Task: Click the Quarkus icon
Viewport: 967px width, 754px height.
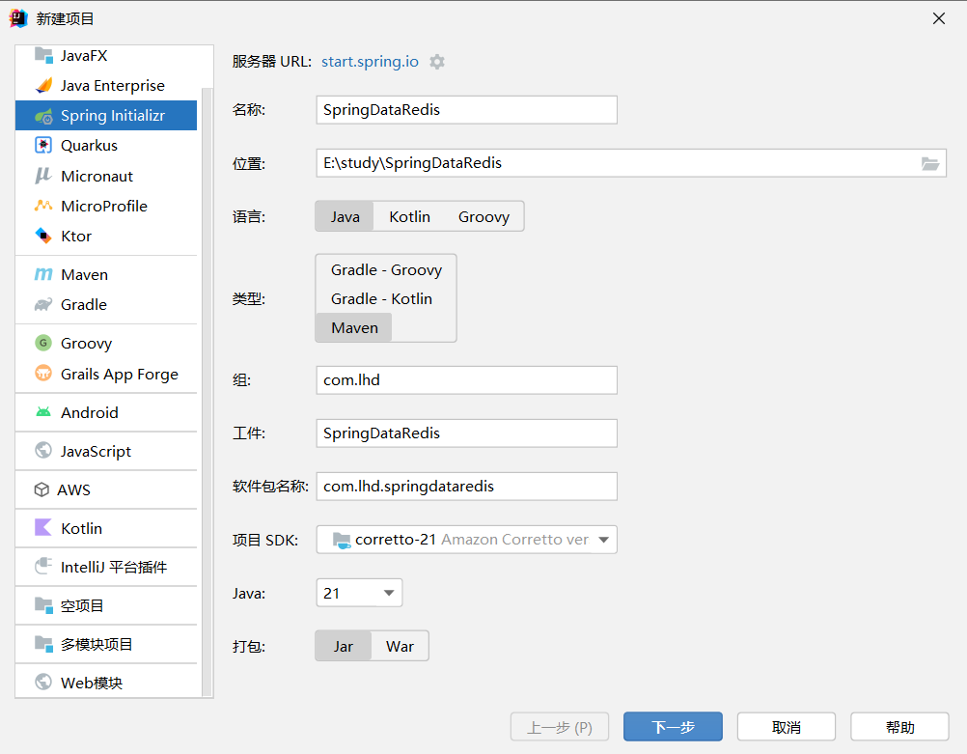Action: point(43,145)
